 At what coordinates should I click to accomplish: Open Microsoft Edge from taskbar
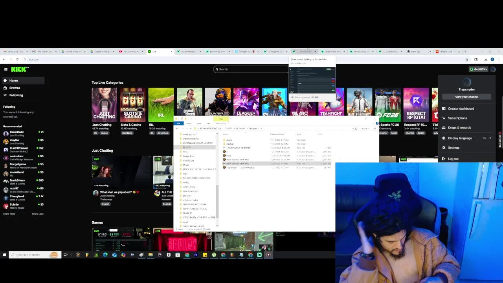(105, 255)
